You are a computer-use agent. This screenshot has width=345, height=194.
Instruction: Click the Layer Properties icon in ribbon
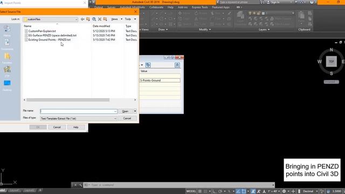point(240,17)
